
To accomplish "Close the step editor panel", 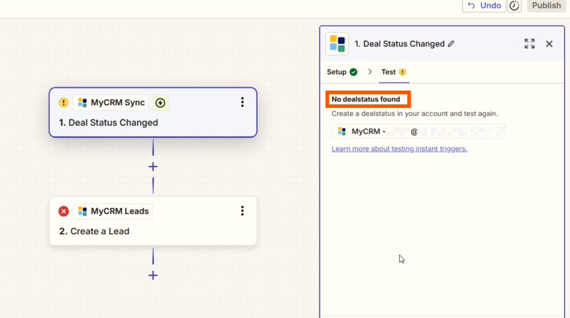I will point(550,44).
